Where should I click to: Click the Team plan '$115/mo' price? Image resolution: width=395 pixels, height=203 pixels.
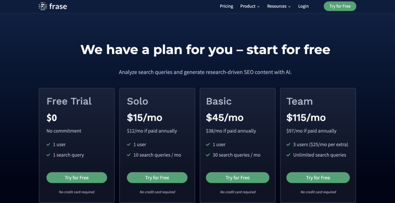pos(306,117)
